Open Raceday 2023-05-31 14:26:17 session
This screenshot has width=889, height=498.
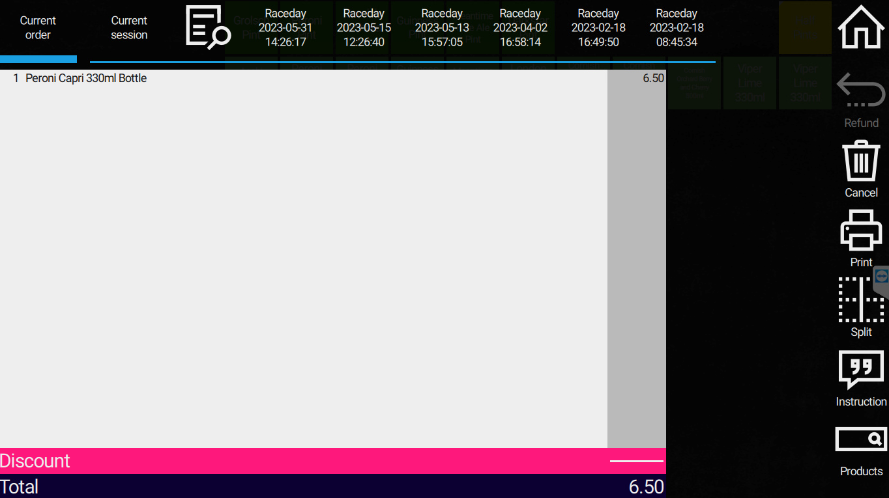pyautogui.click(x=285, y=28)
